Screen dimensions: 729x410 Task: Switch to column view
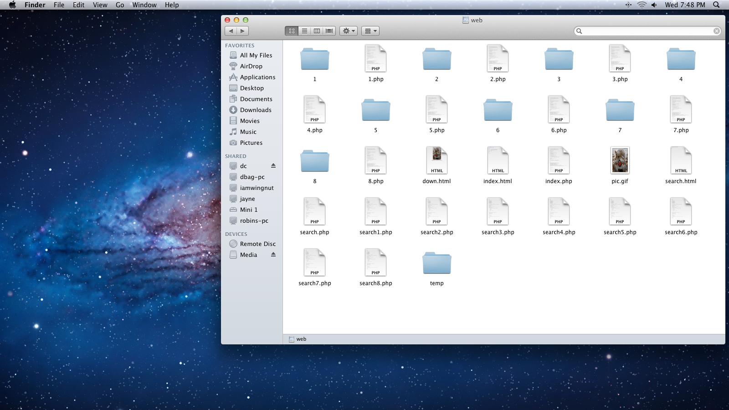(x=317, y=31)
